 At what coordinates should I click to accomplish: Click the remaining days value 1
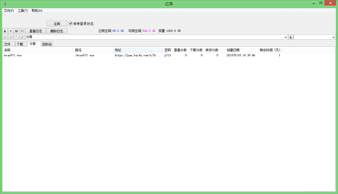[x=280, y=55]
